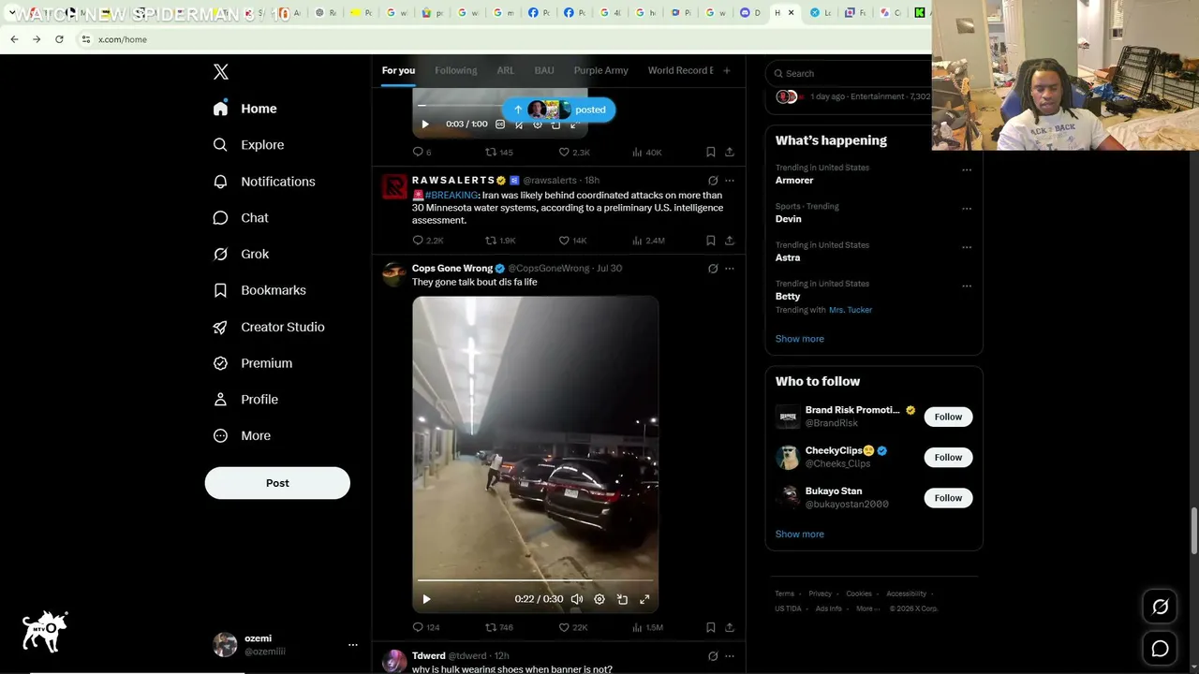The width and height of the screenshot is (1199, 674).
Task: Click the X logo in the sidebar
Action: point(221,72)
